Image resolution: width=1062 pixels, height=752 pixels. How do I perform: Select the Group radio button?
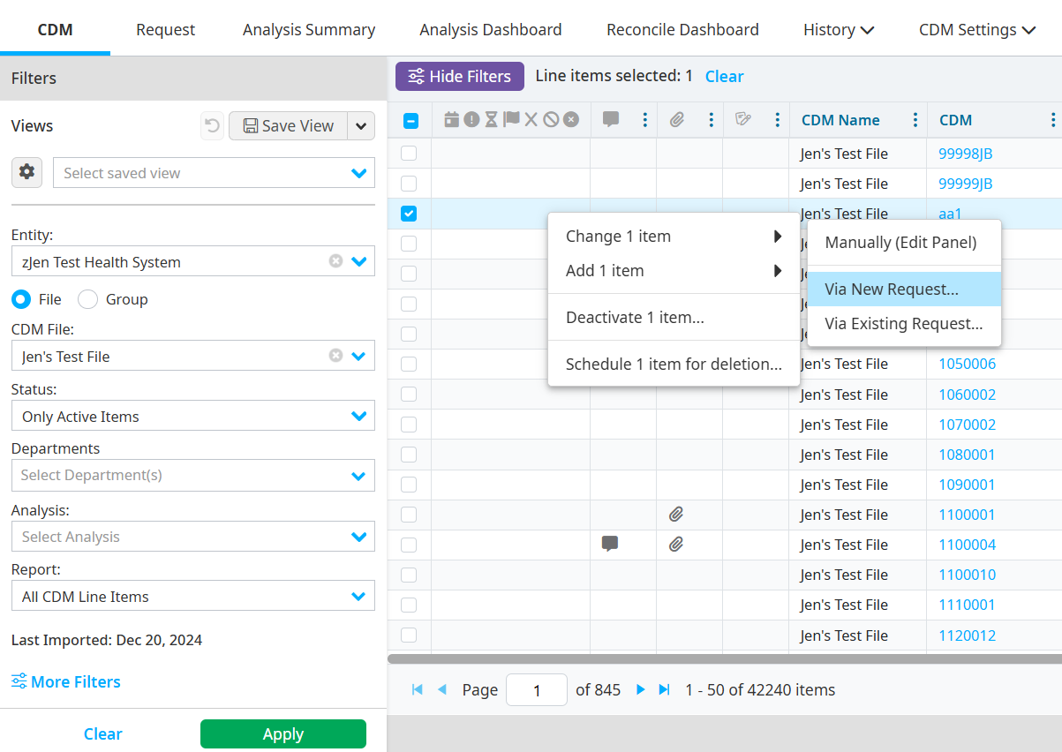88,299
